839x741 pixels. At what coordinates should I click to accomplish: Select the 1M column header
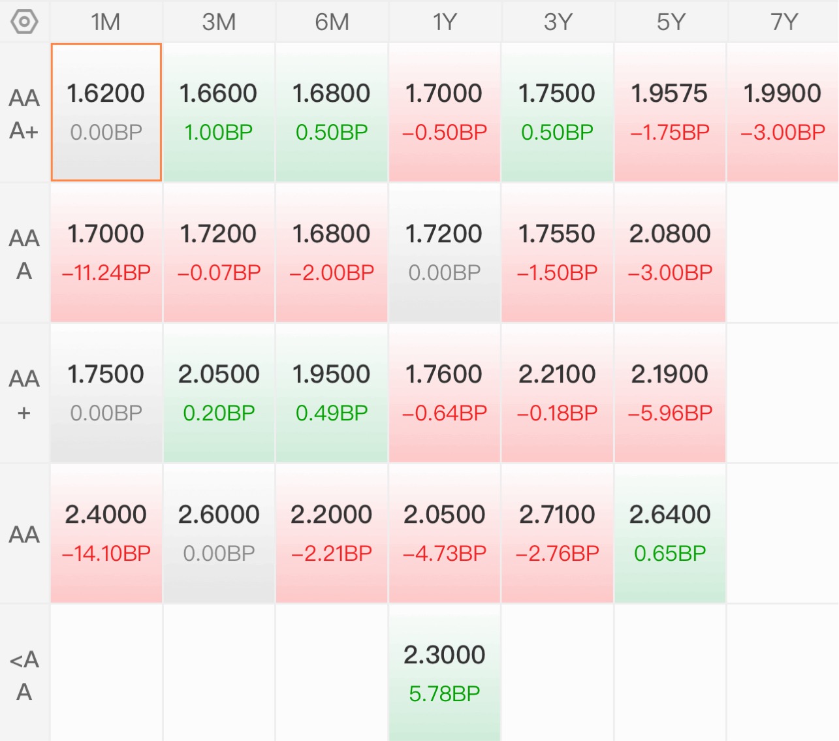pos(106,22)
